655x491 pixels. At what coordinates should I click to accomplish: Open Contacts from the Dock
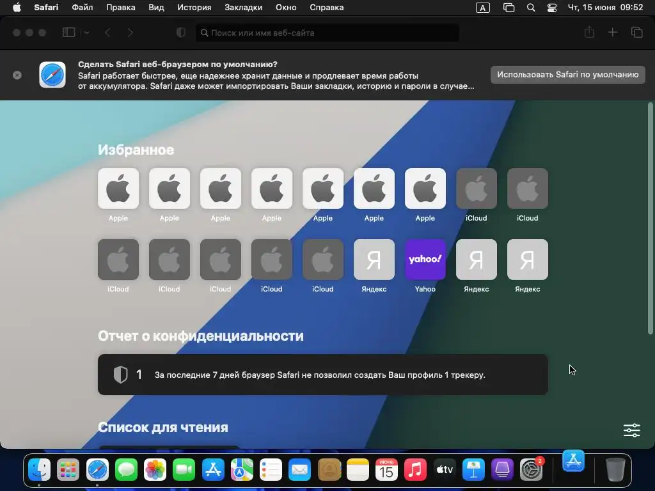tap(329, 470)
